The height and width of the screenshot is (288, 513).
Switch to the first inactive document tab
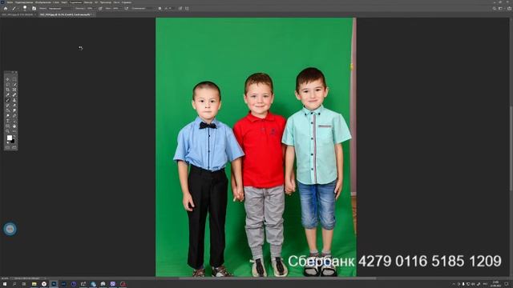coord(18,14)
